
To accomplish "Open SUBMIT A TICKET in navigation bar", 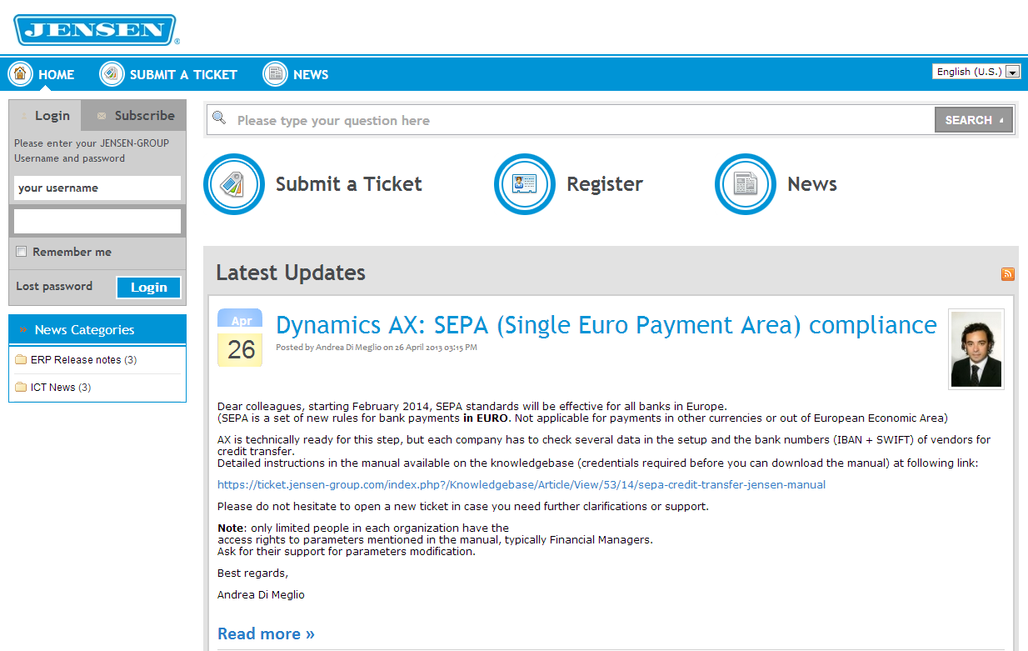I will coord(183,74).
